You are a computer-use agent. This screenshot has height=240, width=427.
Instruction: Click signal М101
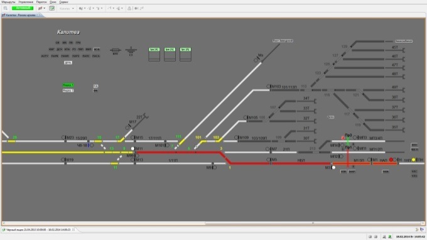(167, 145)
